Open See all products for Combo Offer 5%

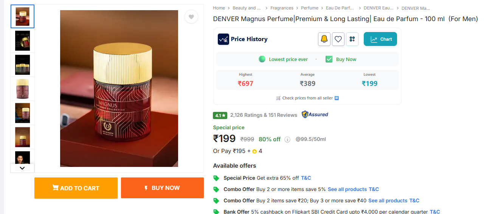(x=347, y=189)
